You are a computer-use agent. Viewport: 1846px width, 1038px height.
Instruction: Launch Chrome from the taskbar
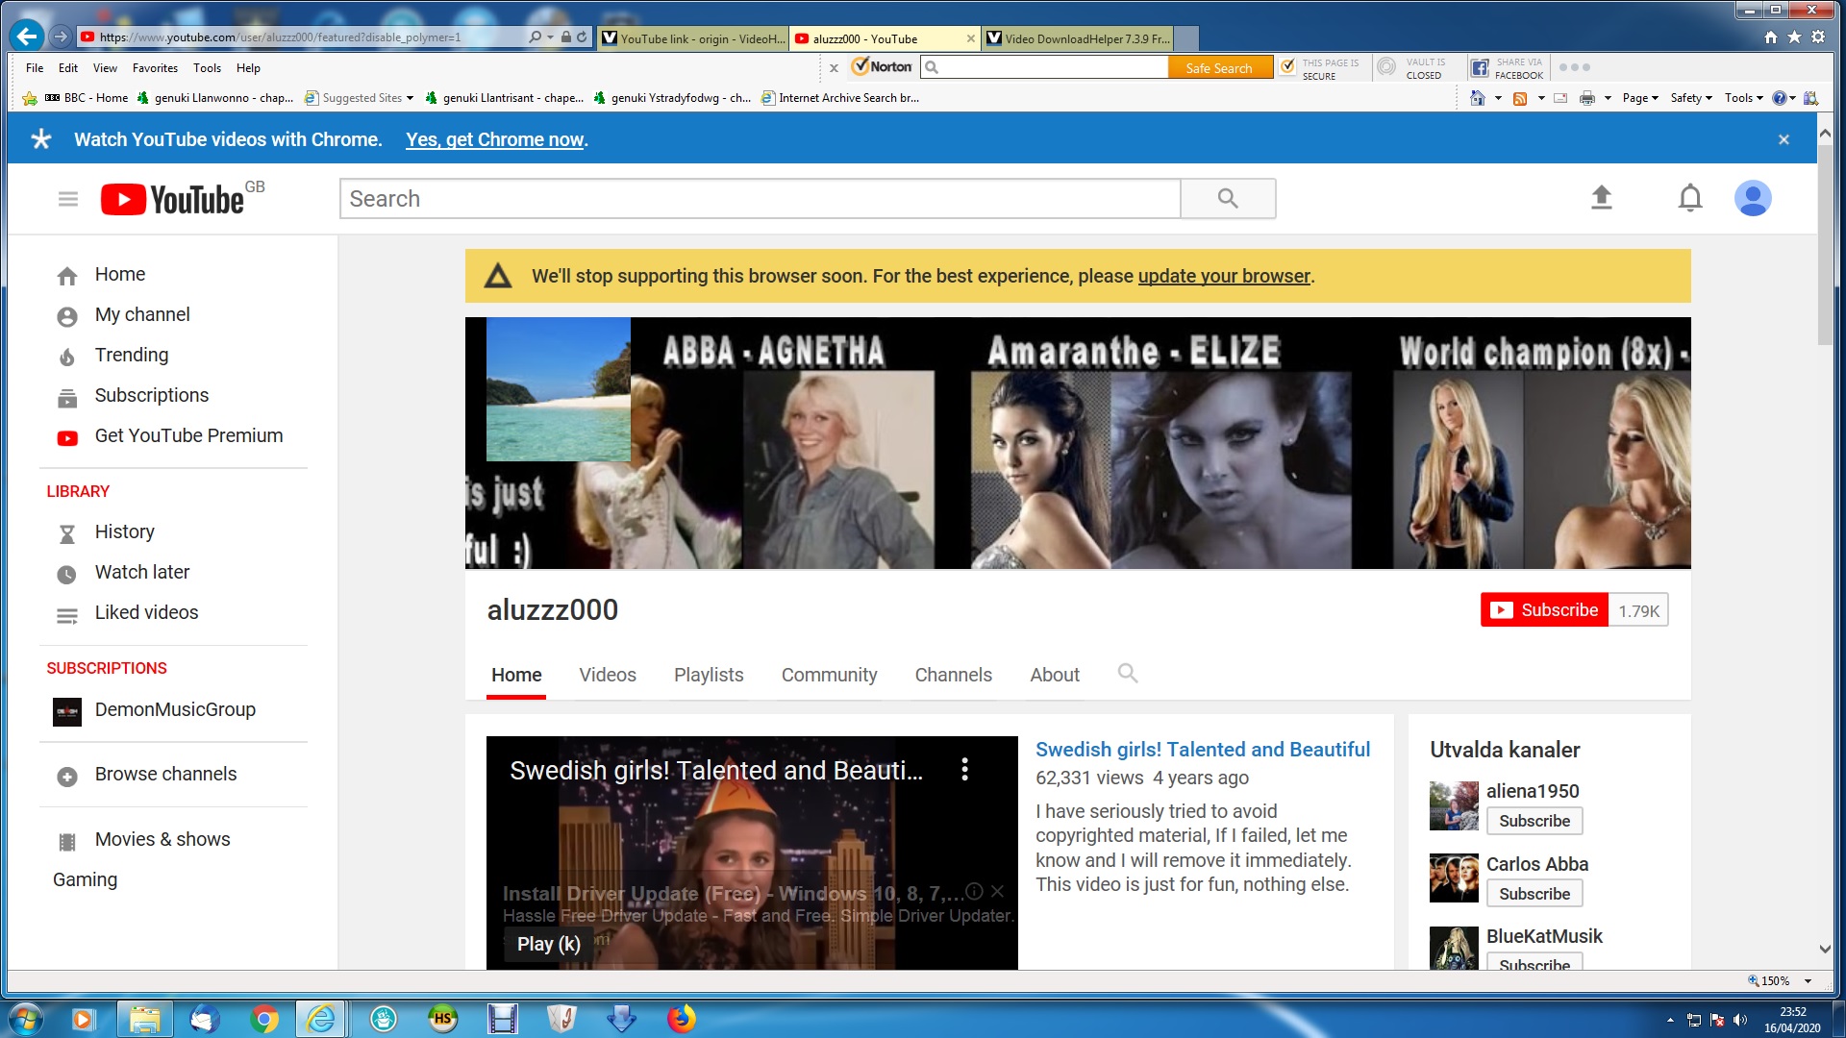pyautogui.click(x=264, y=1019)
